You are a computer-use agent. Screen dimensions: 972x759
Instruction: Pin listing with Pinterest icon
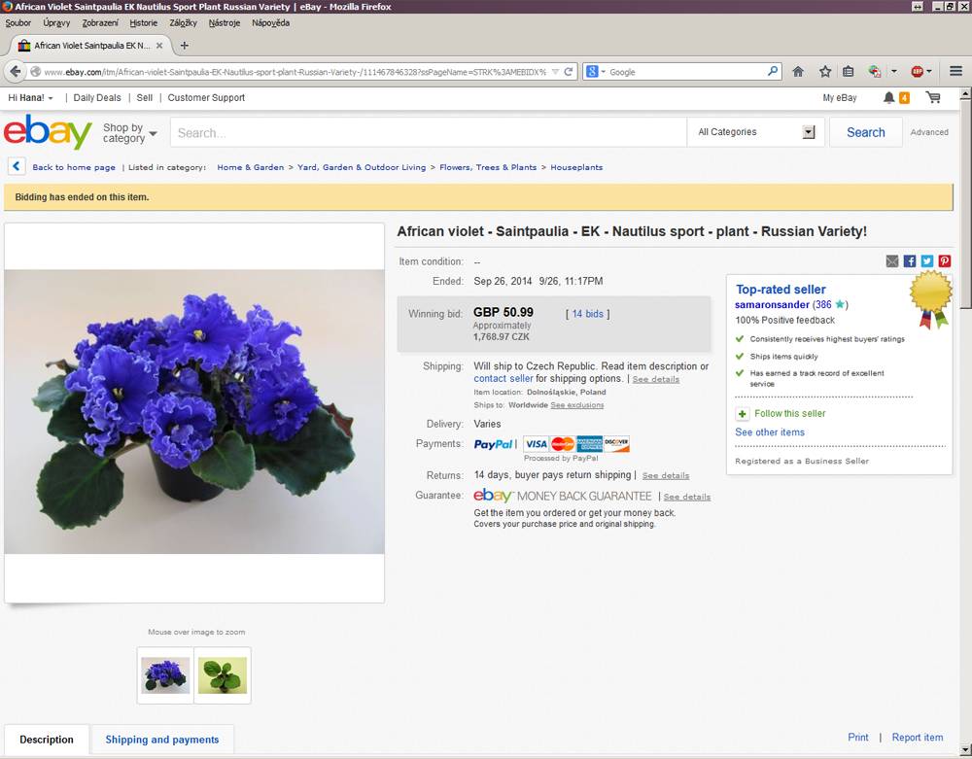(x=944, y=260)
